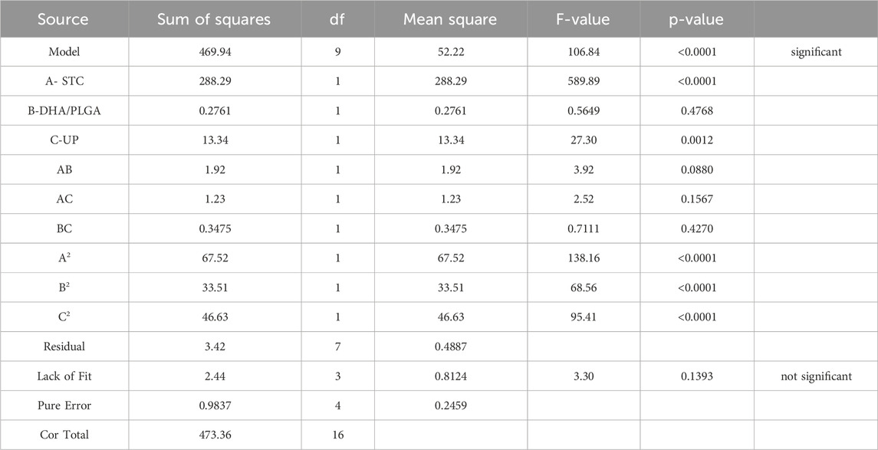This screenshot has width=878, height=450.
Task: Select the 'AB' row label
Action: (64, 169)
